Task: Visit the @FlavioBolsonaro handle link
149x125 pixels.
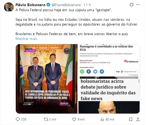Action: pyautogui.click(x=66, y=5)
